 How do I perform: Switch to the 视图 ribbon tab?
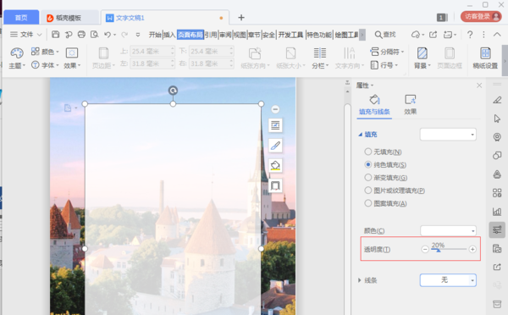[240, 35]
